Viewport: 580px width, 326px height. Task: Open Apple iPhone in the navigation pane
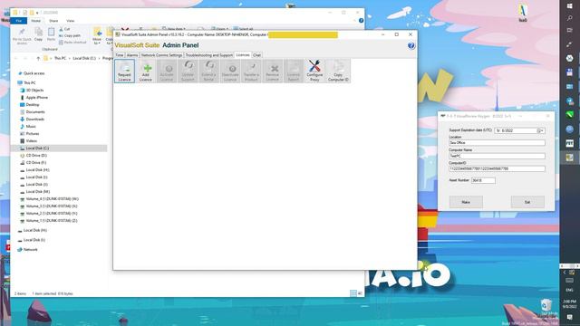coord(37,98)
